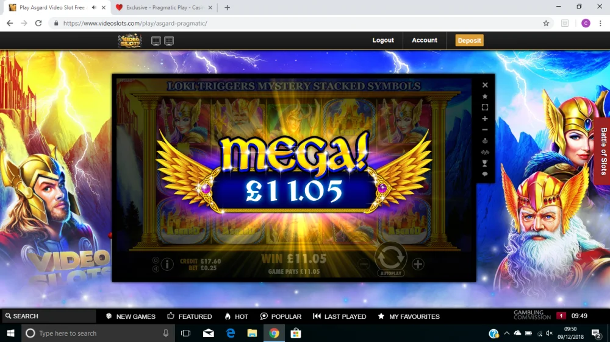
Task: Open the FEATURED category
Action: 190,316
